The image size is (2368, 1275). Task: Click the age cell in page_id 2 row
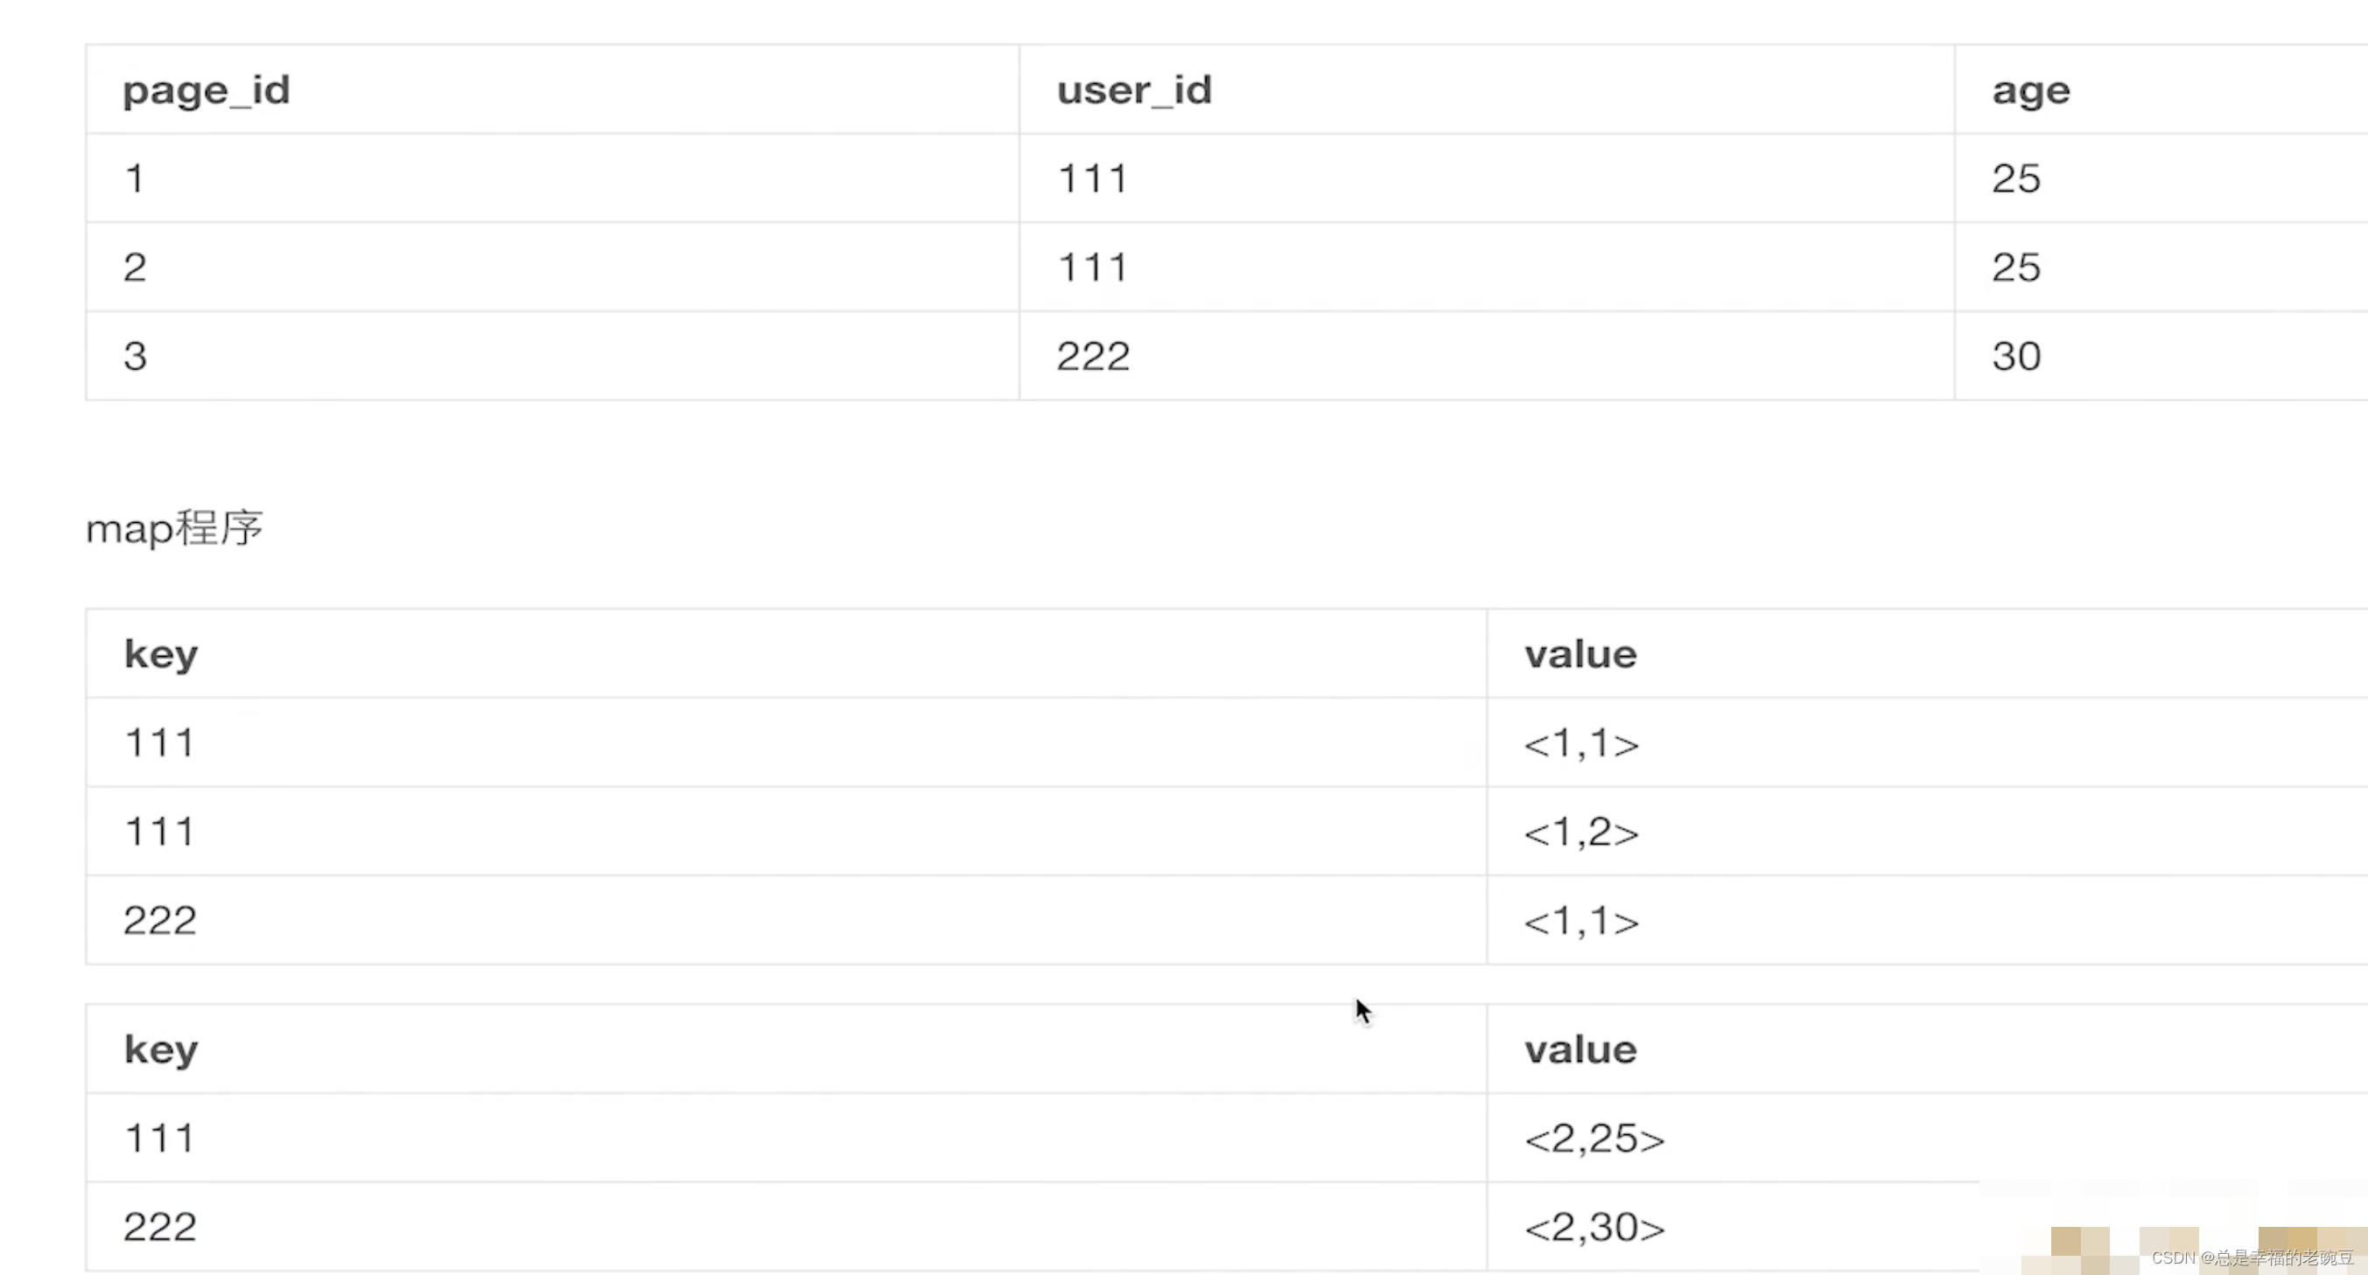[2016, 268]
